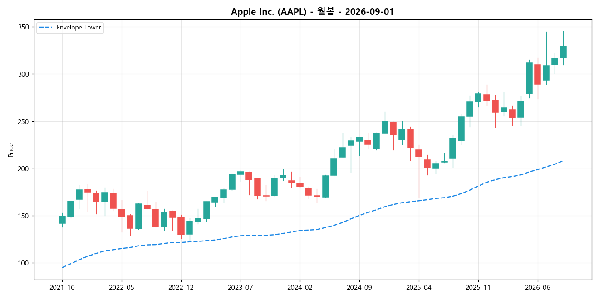This screenshot has width=599, height=299.
Task: Click the 200 y-axis tick label
Action: pos(24,169)
